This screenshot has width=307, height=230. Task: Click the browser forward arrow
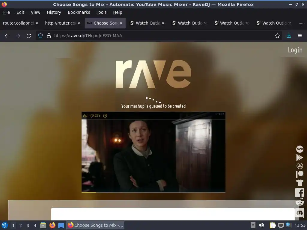tap(18, 36)
